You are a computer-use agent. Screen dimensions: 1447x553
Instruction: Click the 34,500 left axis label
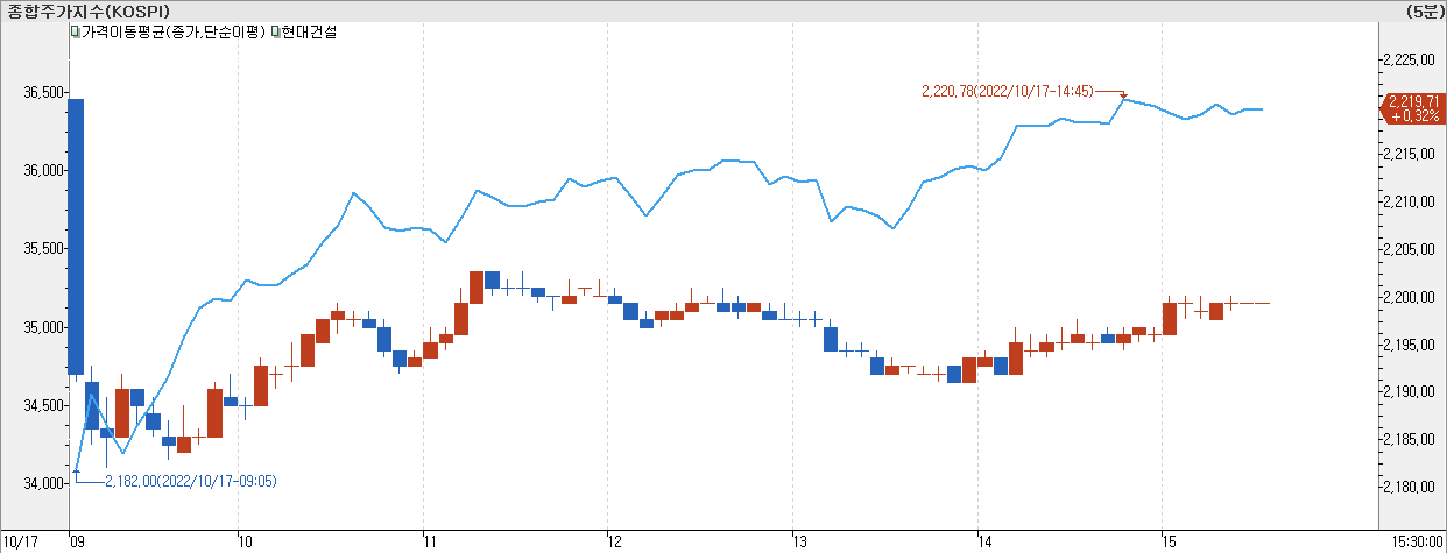pyautogui.click(x=44, y=406)
